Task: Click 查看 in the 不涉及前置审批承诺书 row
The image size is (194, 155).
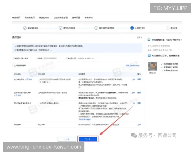Action: [x=139, y=103]
